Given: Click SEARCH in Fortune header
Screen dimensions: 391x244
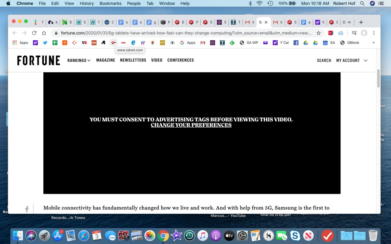Looking at the screenshot, I should 324,61.
